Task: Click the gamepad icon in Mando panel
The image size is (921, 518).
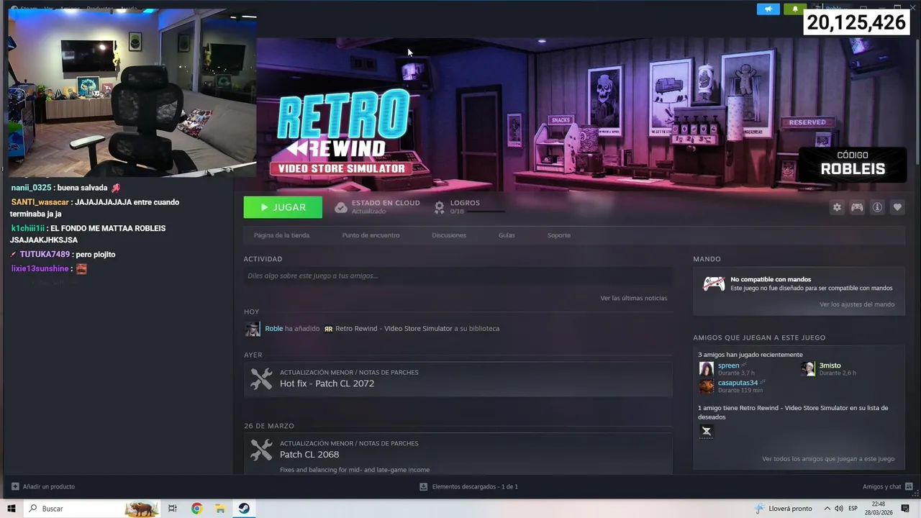Action: pos(714,283)
